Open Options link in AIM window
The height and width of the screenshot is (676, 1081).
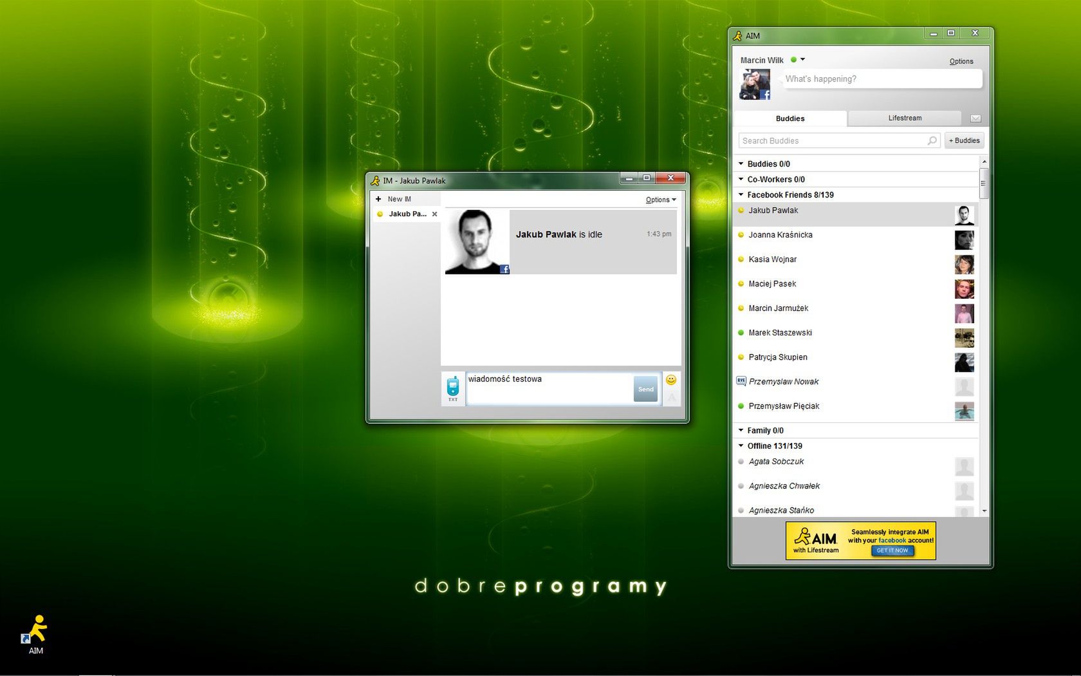[x=961, y=61]
